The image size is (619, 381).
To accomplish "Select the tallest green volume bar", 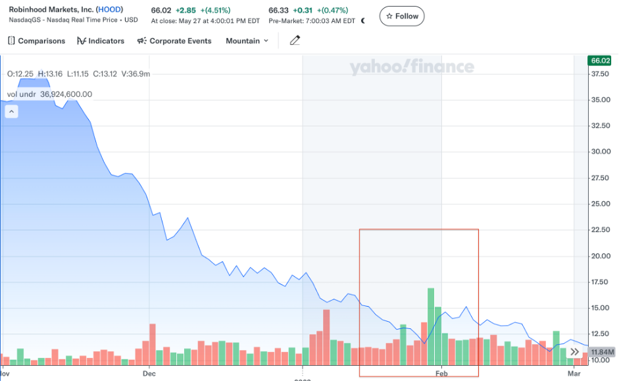I will click(431, 326).
